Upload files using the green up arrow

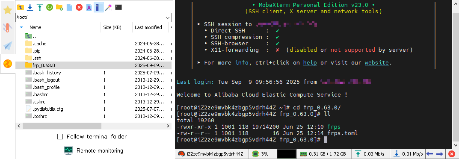pos(39,7)
